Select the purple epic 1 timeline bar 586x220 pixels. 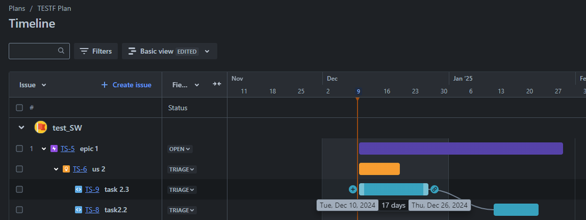click(x=461, y=148)
